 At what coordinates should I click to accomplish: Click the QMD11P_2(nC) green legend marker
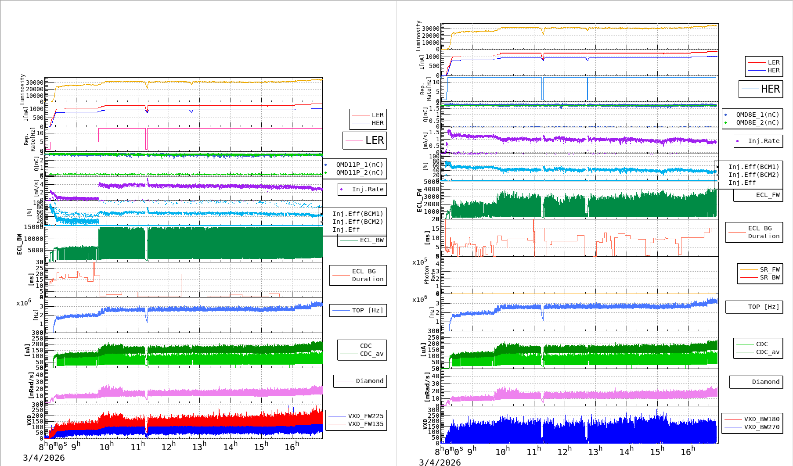[x=326, y=173]
